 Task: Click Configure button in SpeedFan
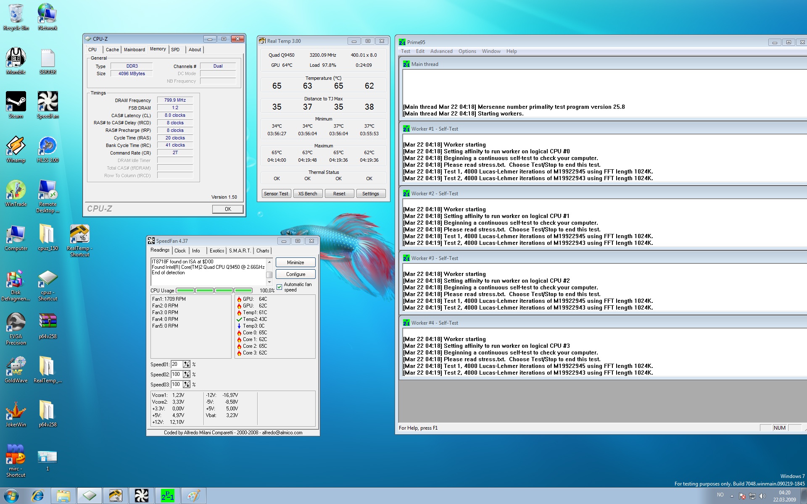(295, 274)
